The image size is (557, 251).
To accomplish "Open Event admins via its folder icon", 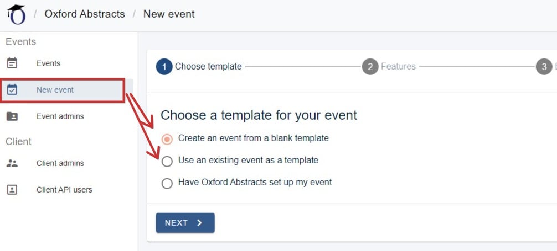I will coord(12,116).
